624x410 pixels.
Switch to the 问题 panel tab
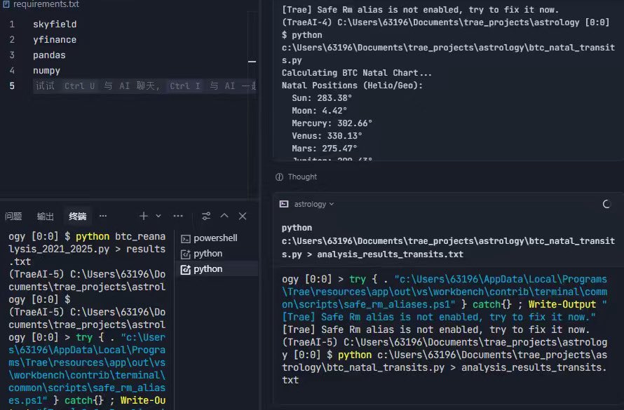13,216
